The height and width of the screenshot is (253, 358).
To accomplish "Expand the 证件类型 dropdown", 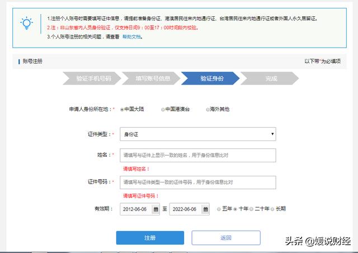I will (x=198, y=134).
